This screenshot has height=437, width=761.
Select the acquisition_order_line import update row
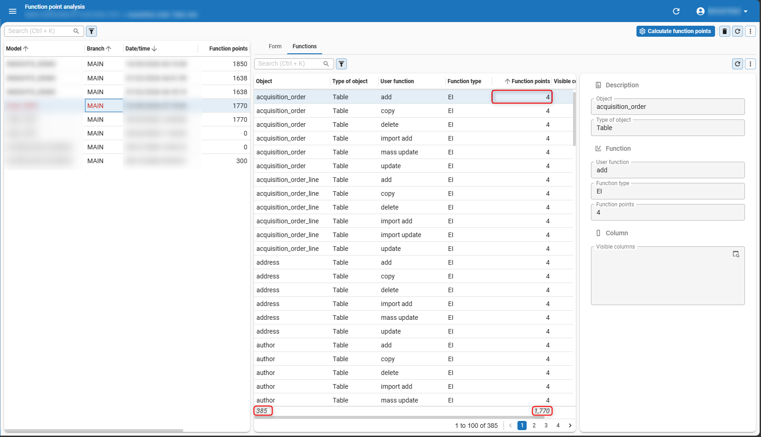[x=414, y=235]
